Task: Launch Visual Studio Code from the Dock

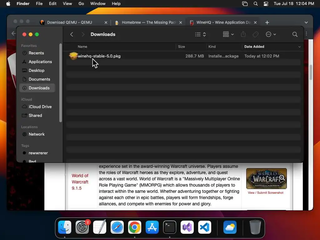Action: [x=204, y=227]
